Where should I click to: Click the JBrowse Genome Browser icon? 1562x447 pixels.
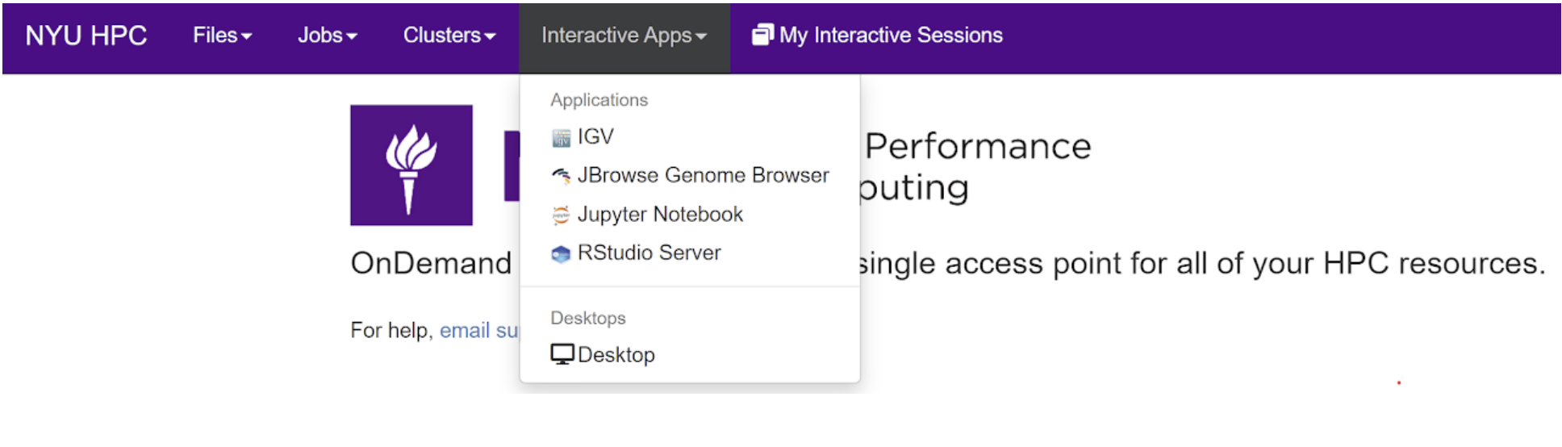coord(561,176)
